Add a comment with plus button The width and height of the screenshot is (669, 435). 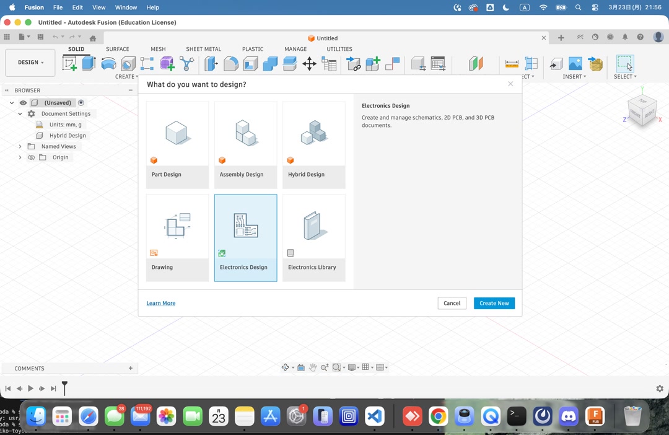[x=131, y=368]
